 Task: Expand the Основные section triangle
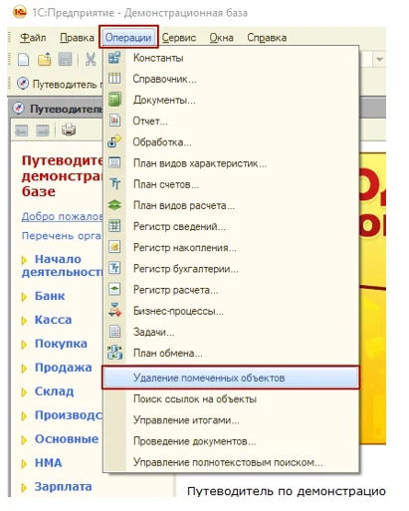tap(24, 439)
